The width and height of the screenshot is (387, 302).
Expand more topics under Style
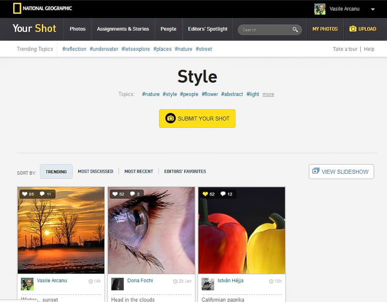point(268,94)
